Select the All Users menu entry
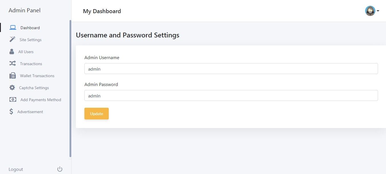 [26, 52]
